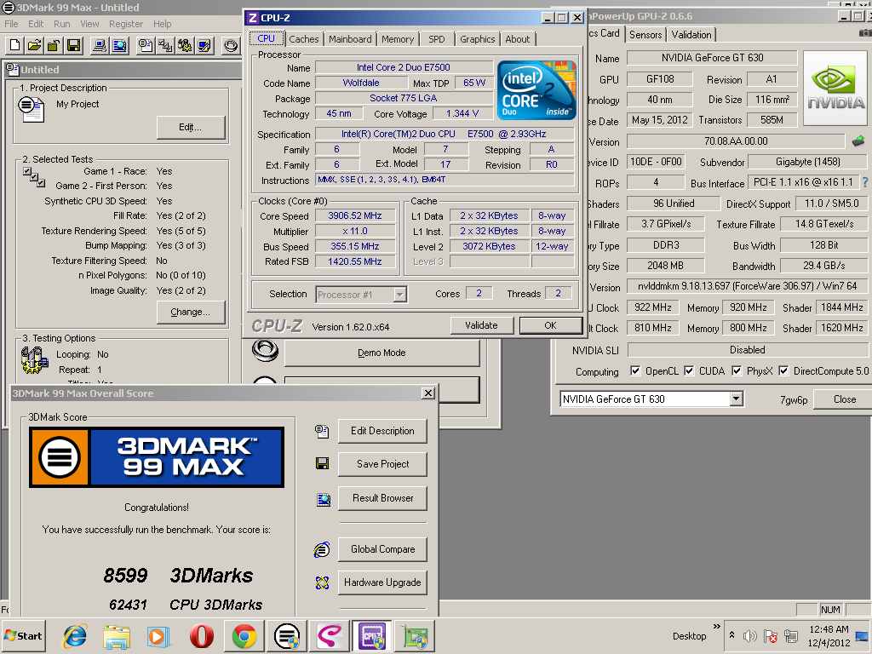Screen dimensions: 872x654
Task: Click the Global Compare button
Action: click(x=382, y=549)
